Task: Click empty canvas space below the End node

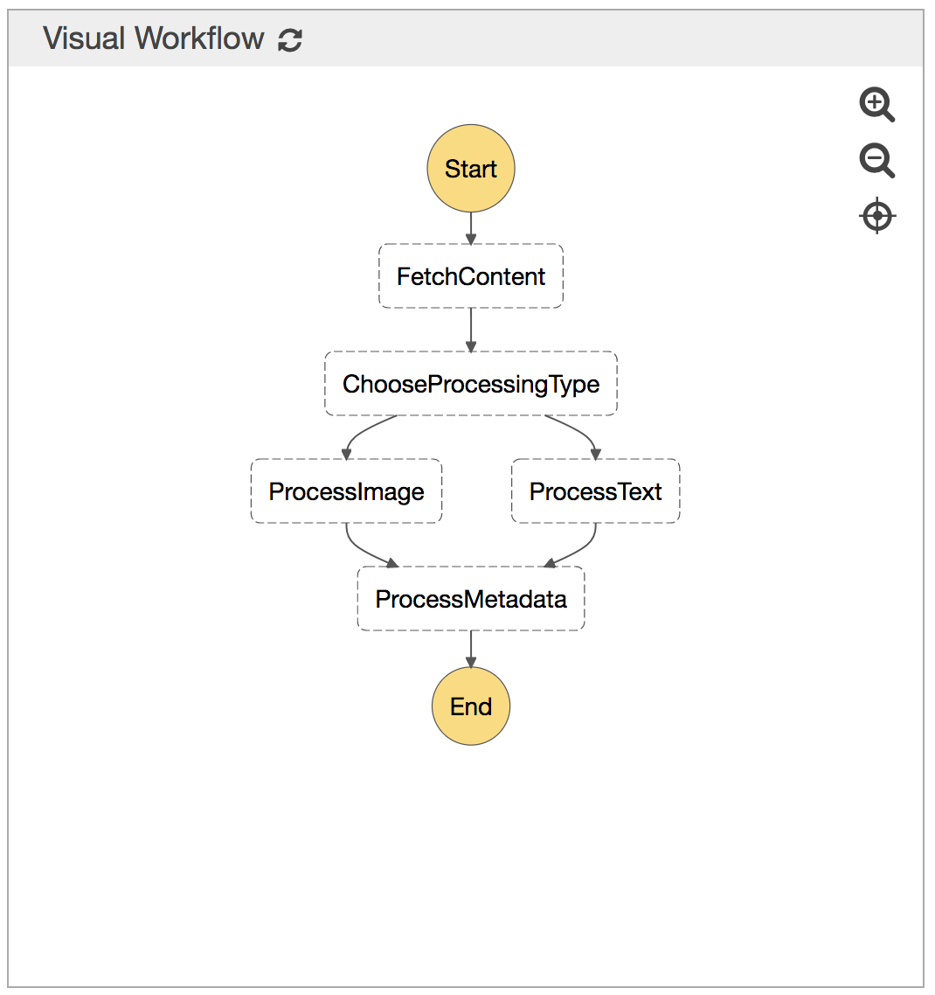Action: (x=471, y=857)
